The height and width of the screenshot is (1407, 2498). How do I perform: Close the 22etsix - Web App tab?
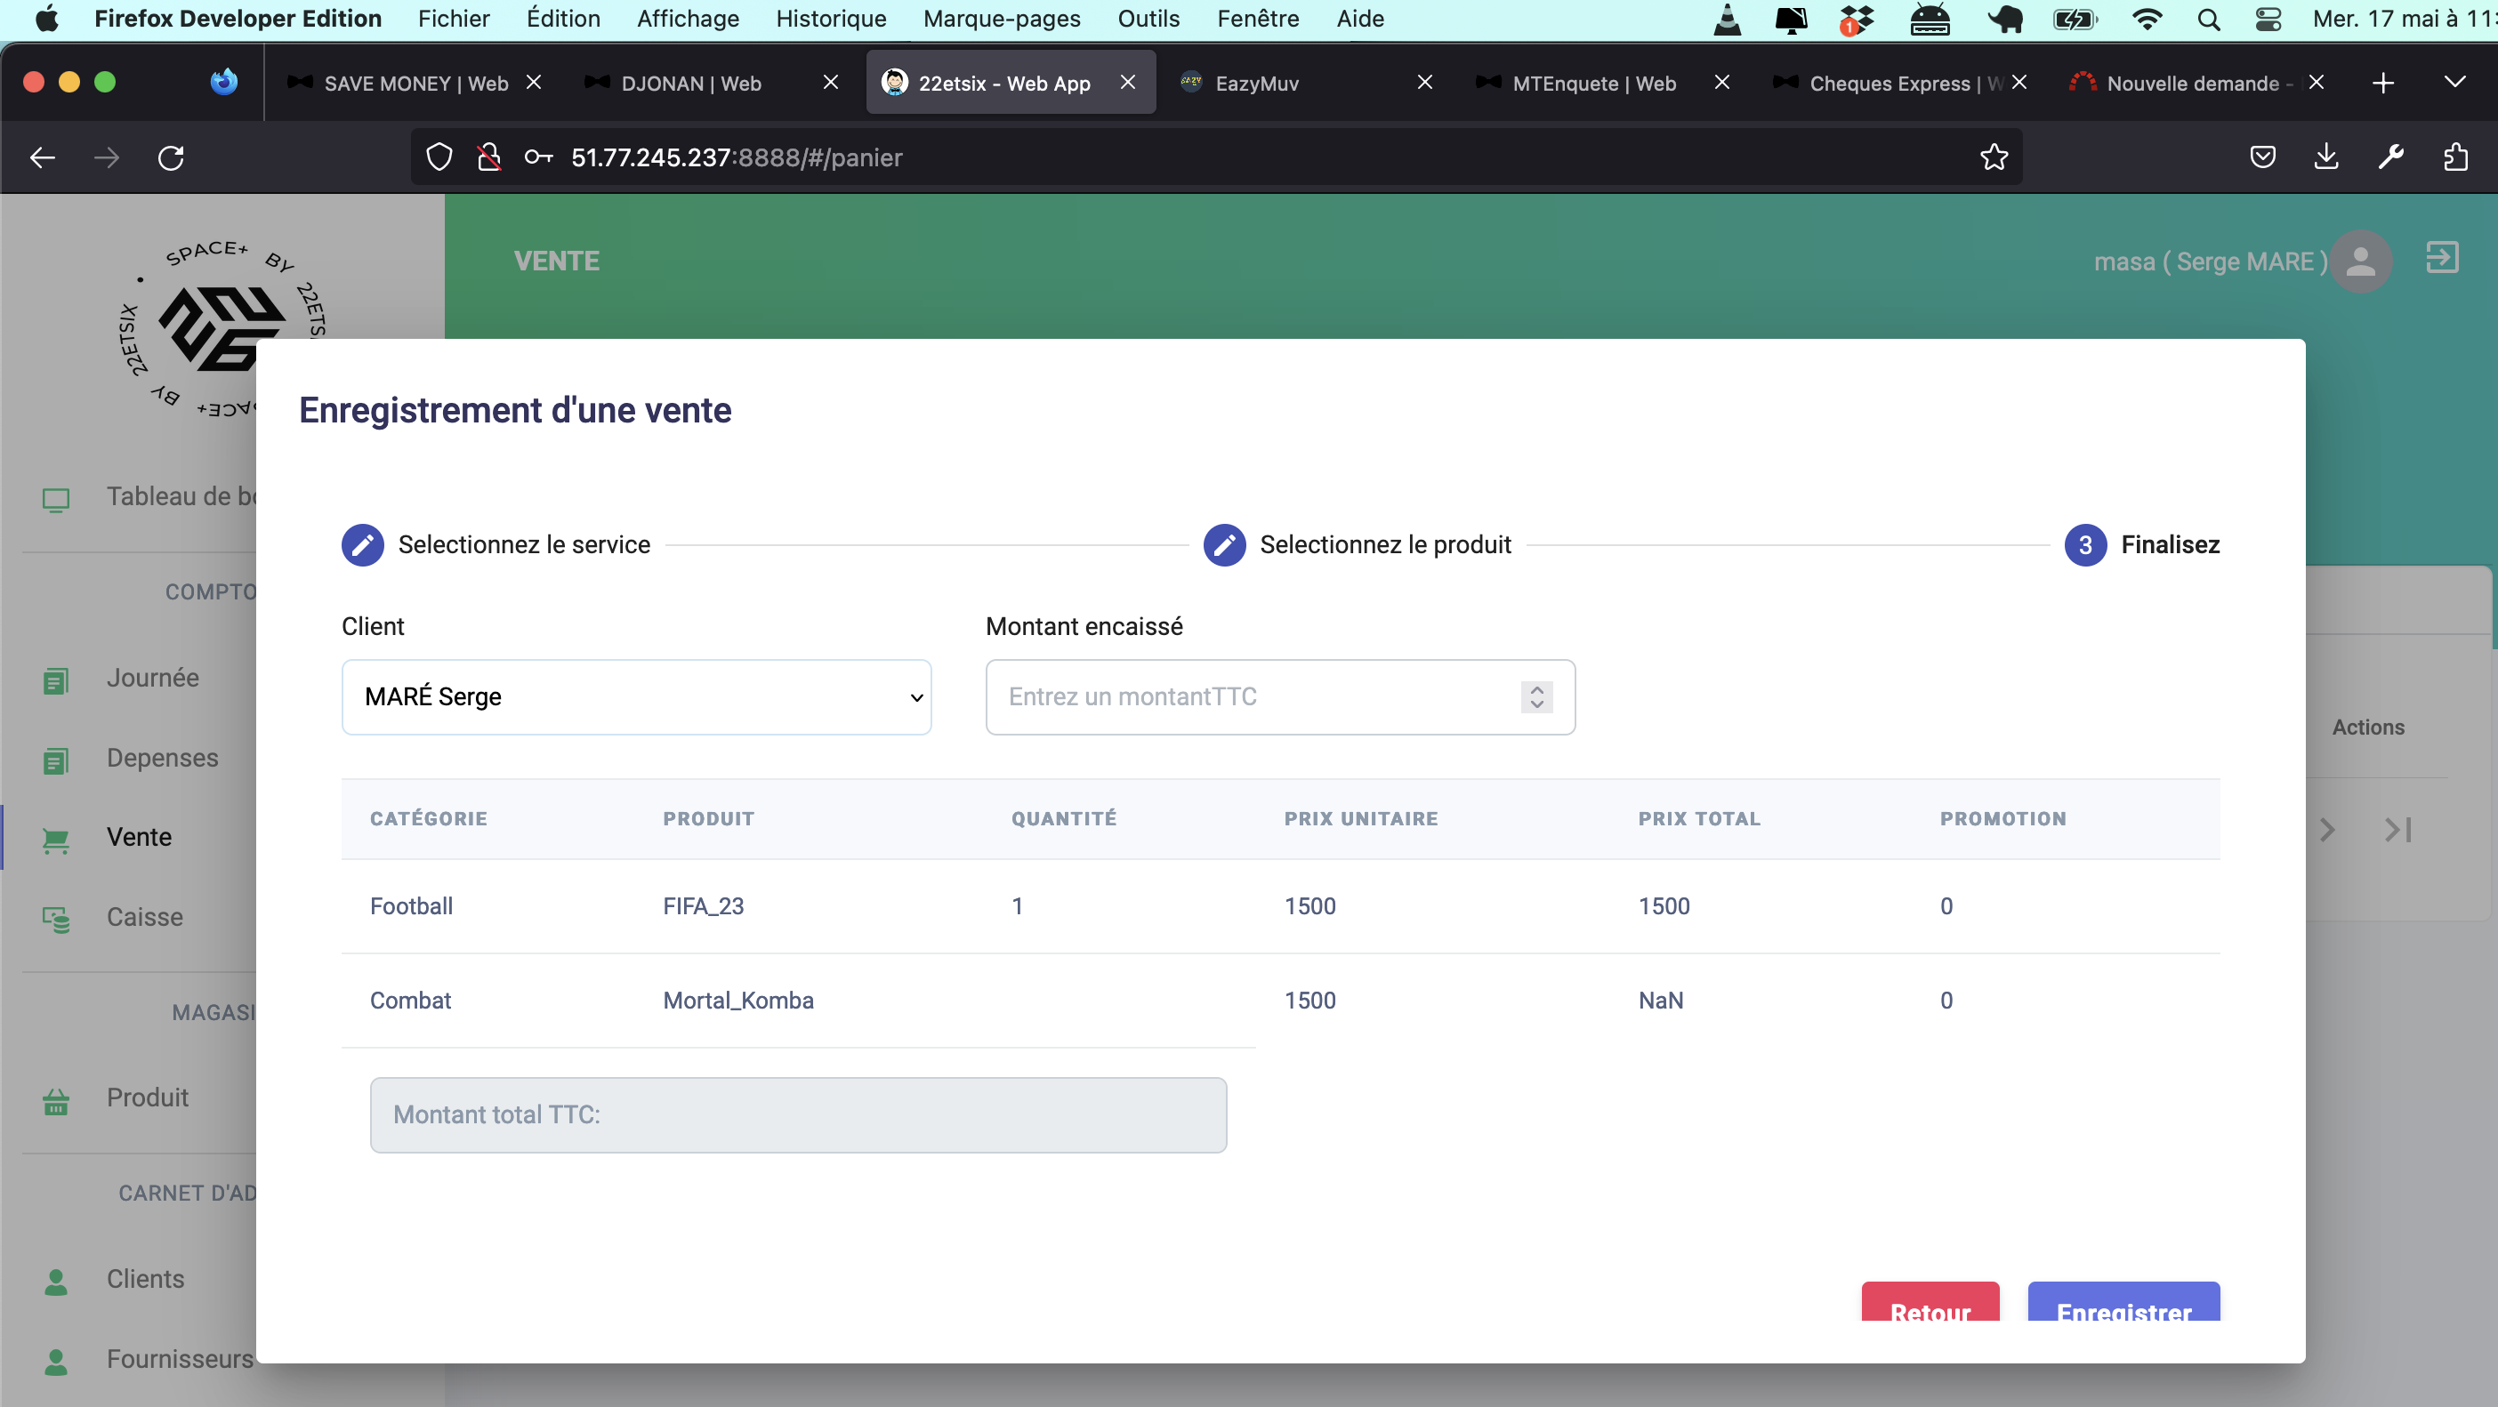click(1128, 83)
